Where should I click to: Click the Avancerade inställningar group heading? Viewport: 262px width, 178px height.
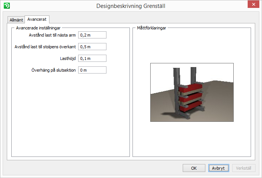click(38, 28)
